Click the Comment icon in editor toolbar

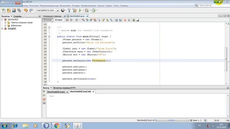pos(134,20)
